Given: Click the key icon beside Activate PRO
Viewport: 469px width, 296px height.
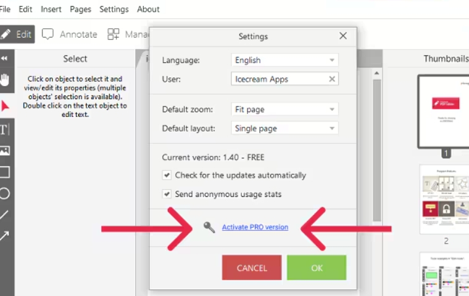Looking at the screenshot, I should coord(209,227).
